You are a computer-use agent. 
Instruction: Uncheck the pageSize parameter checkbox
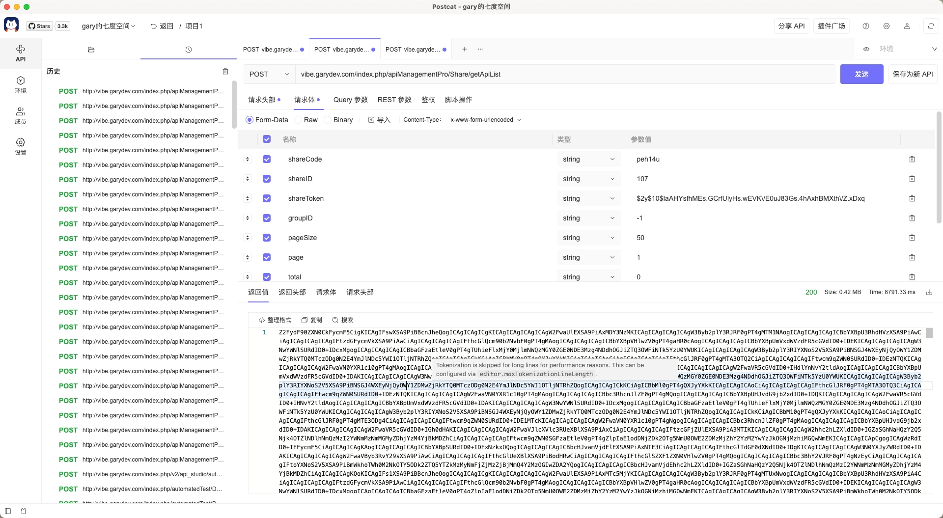pyautogui.click(x=267, y=238)
